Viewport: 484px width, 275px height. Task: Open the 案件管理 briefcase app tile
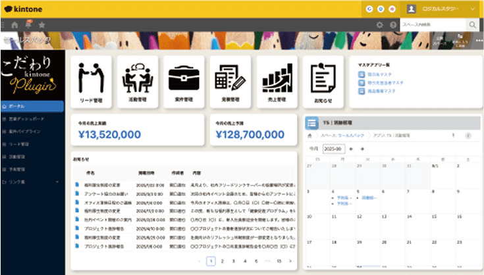click(x=183, y=82)
